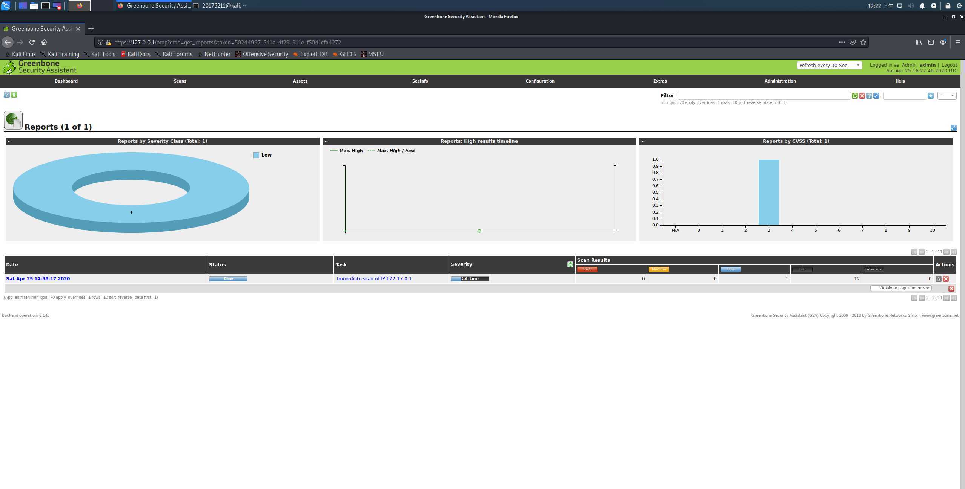Toggle Firefox sidebar view icon
965x489 pixels.
pyautogui.click(x=931, y=42)
